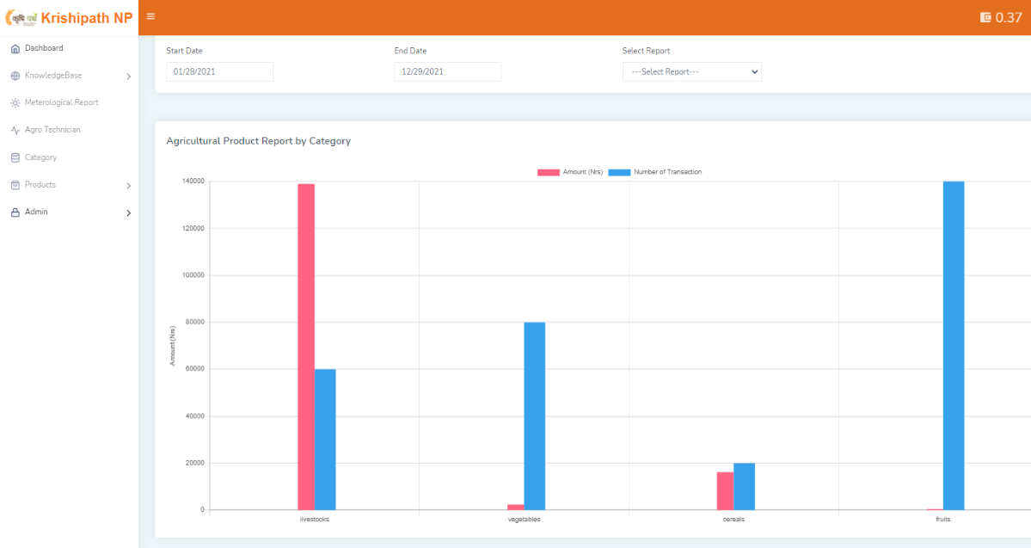
Task: Click the hamburger menu icon
Action: coord(150,16)
